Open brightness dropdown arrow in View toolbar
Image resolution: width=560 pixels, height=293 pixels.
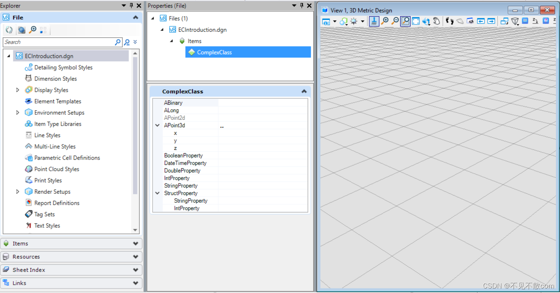point(363,21)
